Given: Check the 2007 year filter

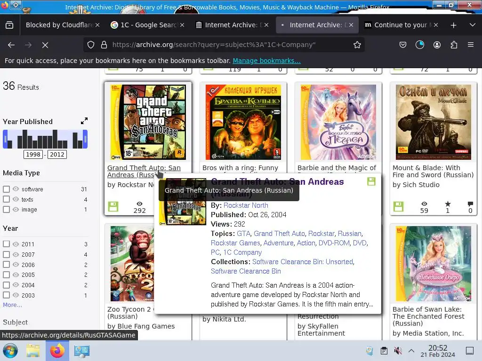Looking at the screenshot, I should (7, 254).
